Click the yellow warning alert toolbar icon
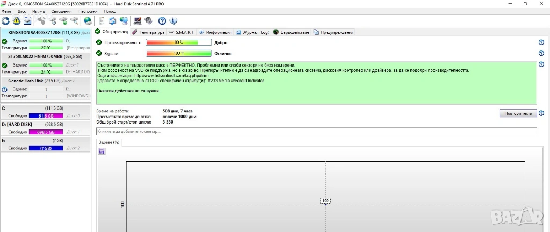550x232 pixels. click(17, 21)
